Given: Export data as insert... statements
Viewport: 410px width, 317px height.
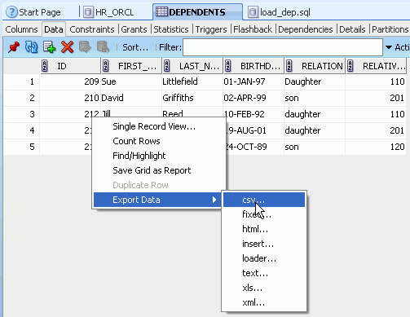Looking at the screenshot, I should coord(264,244).
